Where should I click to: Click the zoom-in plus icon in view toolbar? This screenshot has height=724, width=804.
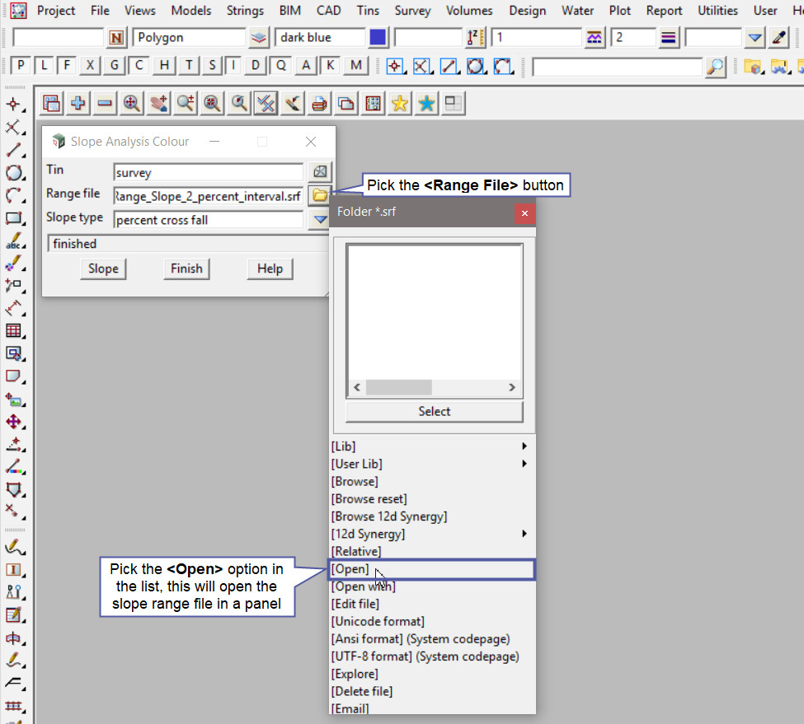(78, 103)
